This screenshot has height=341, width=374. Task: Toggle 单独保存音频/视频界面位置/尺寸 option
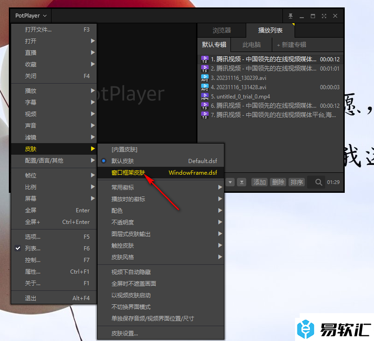pyautogui.click(x=161, y=319)
